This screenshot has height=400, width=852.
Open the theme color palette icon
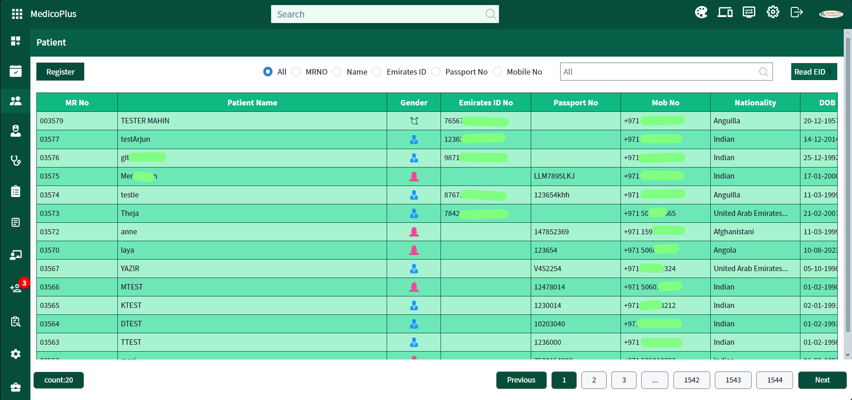[701, 12]
